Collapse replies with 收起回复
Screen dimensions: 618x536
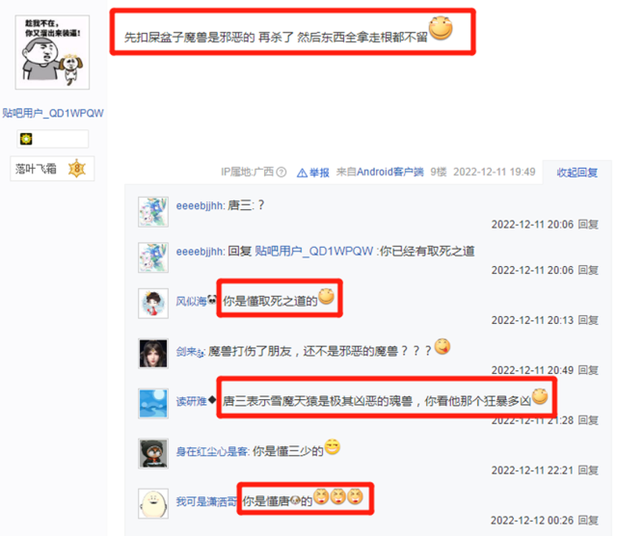577,173
